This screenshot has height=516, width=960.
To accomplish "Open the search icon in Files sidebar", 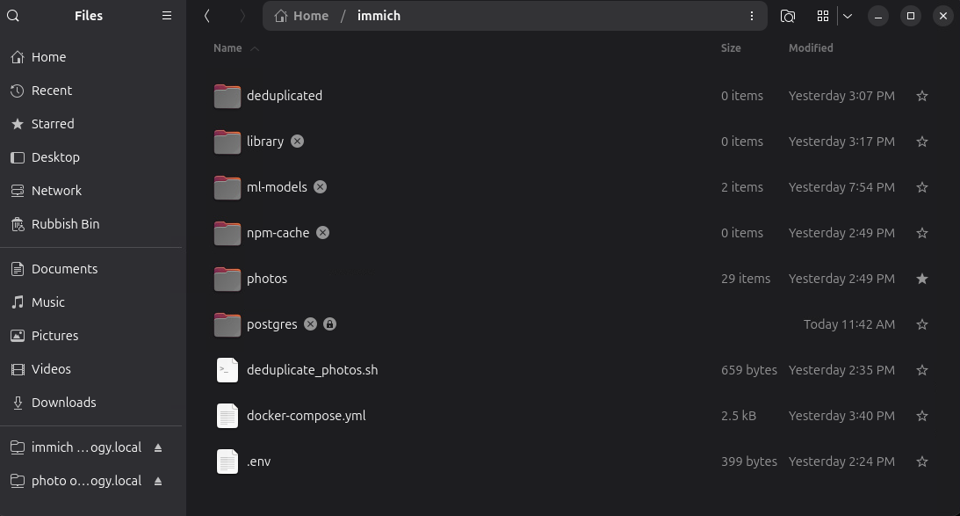I will 13,16.
